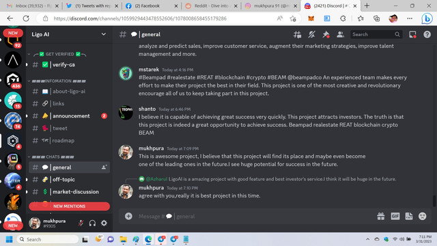Toggle the member list icon
The width and height of the screenshot is (437, 246).
(x=340, y=35)
